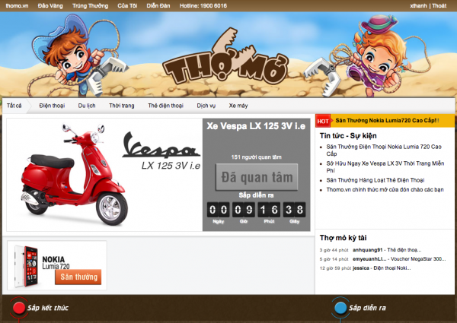Click the orange Săn thưởng button
The image size is (457, 323).
coord(78,277)
